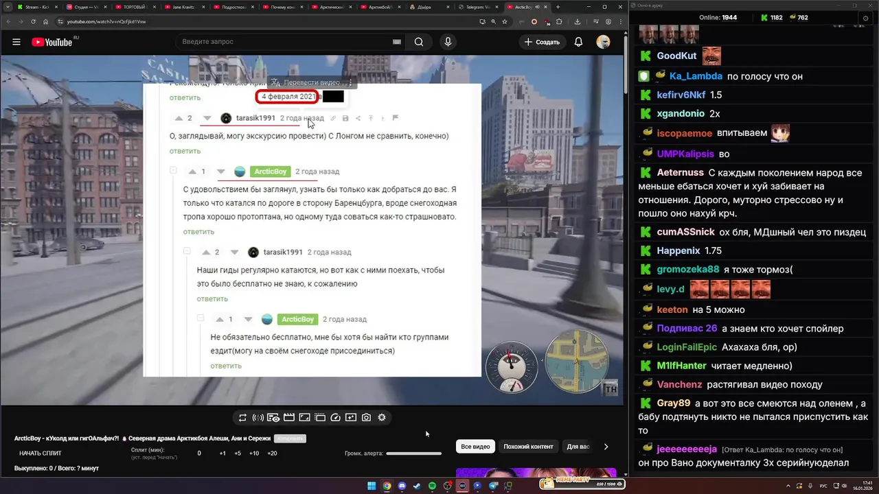
Task: Open Discord from the taskbar
Action: [x=402, y=486]
